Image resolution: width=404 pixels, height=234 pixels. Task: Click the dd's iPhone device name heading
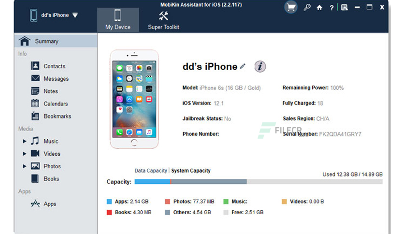coord(210,67)
